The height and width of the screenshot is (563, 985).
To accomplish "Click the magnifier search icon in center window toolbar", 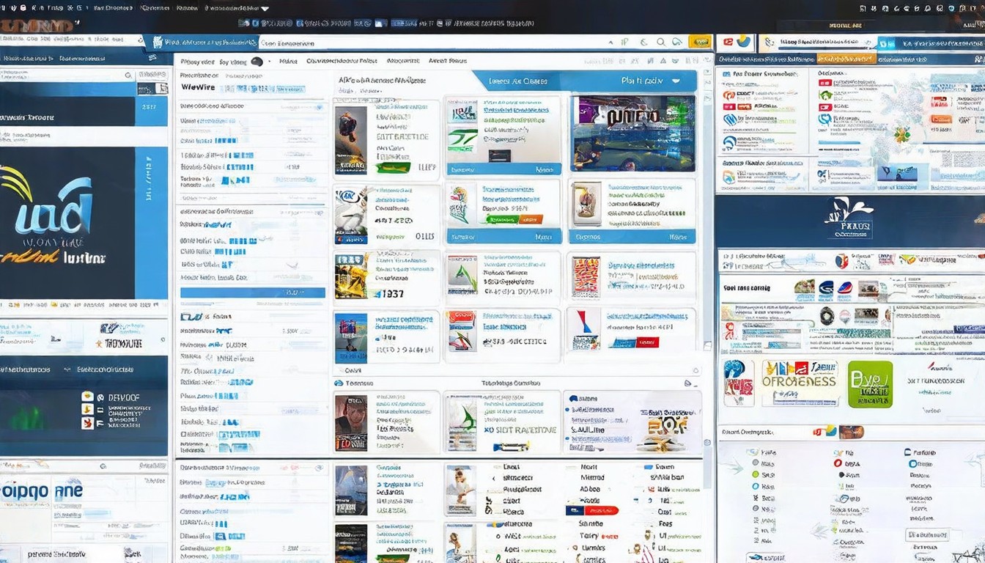I will tap(661, 43).
